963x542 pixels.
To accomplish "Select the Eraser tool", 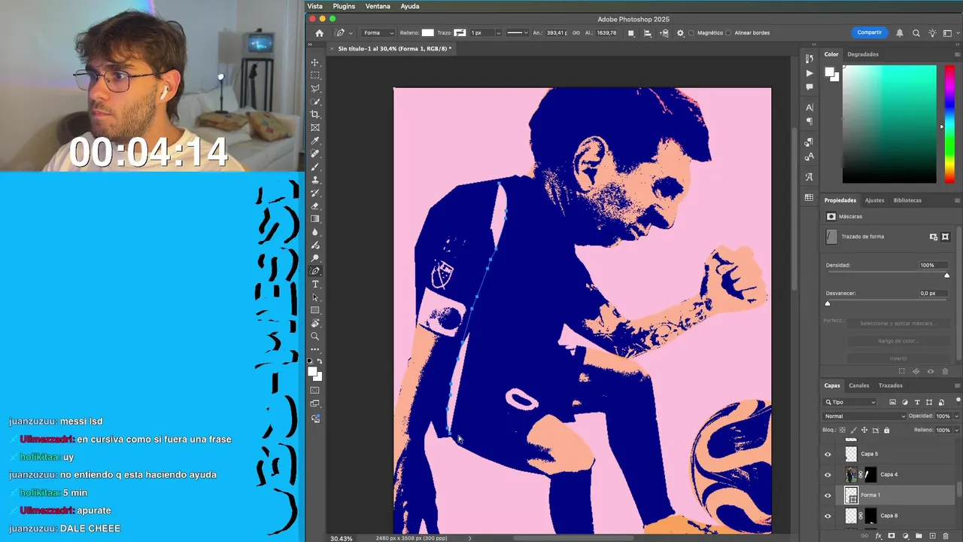I will (x=315, y=206).
